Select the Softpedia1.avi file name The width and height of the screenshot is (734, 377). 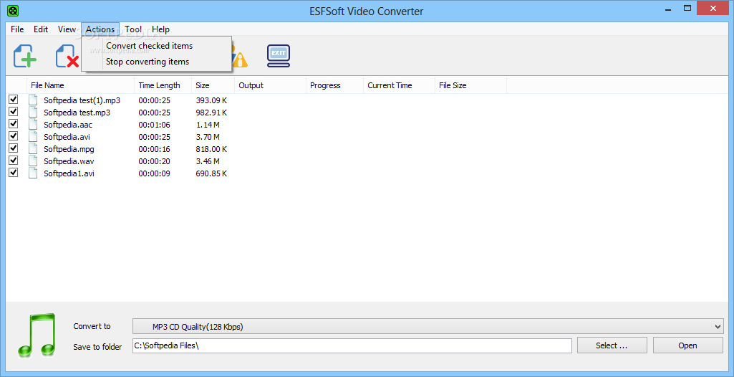[x=69, y=173]
